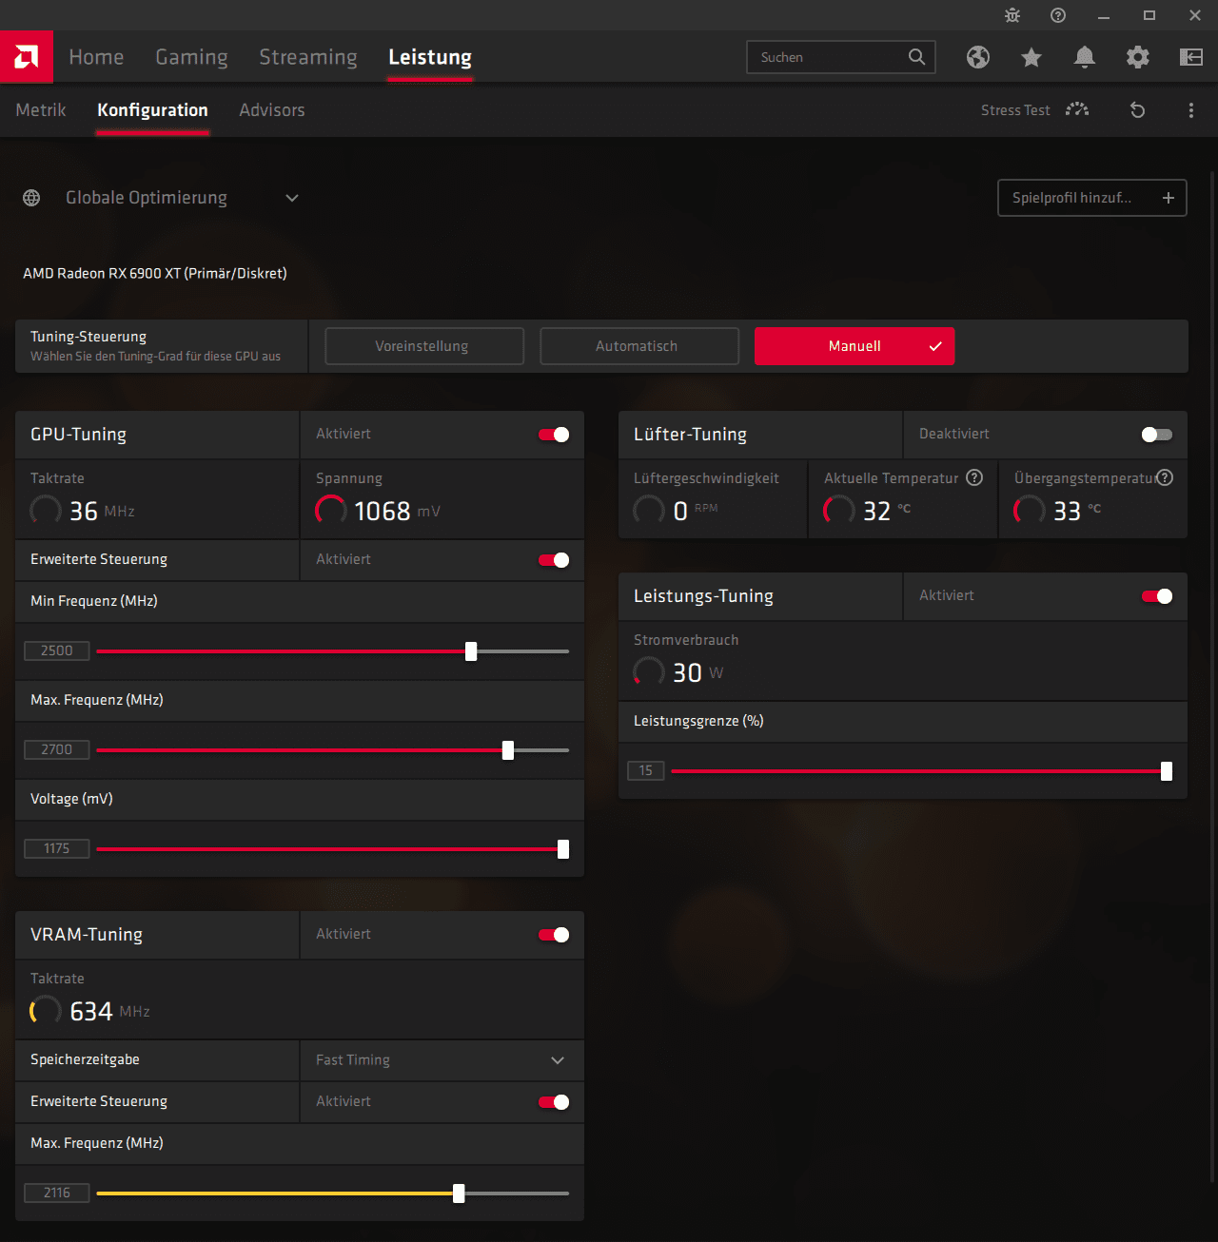
Task: Click the VRAM Max. Frequenz slider handle
Action: coord(459,1193)
